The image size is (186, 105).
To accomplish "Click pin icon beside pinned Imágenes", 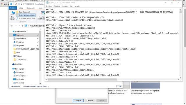I will tap(38, 45).
